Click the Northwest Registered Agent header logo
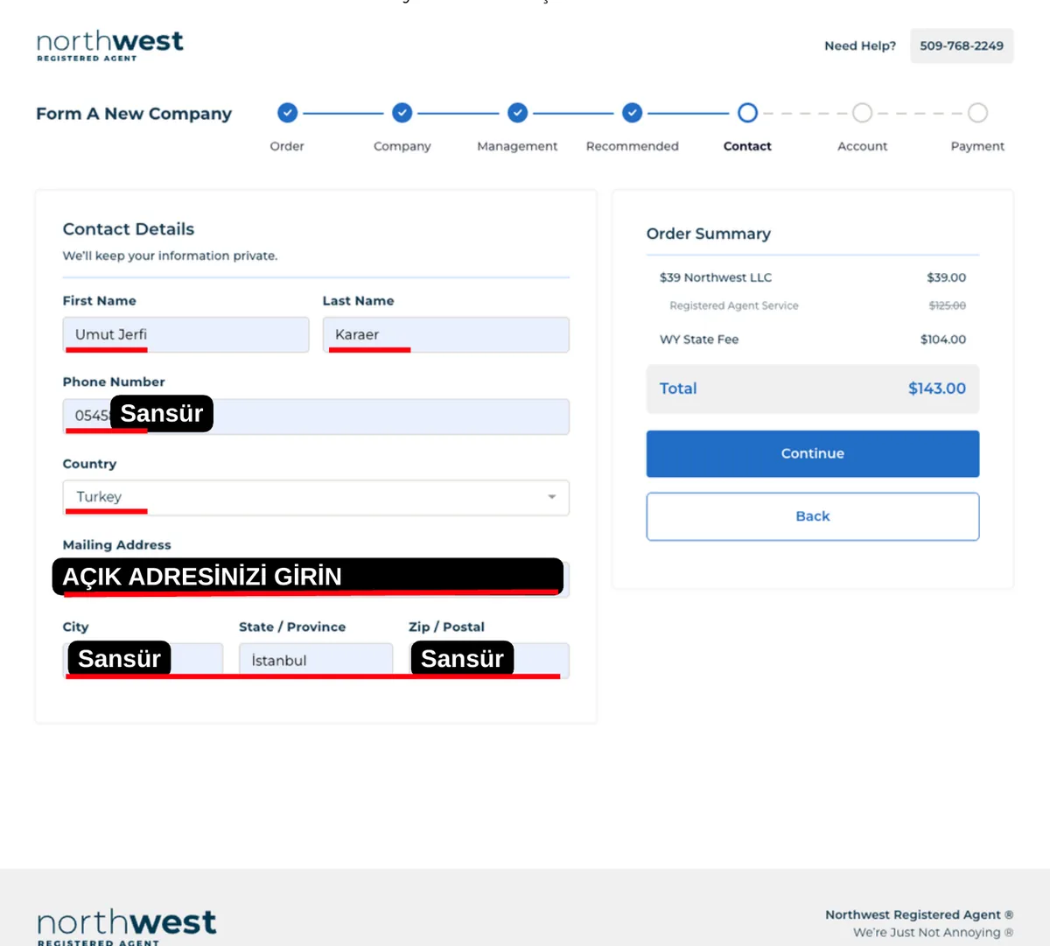This screenshot has width=1050, height=946. coord(110,46)
